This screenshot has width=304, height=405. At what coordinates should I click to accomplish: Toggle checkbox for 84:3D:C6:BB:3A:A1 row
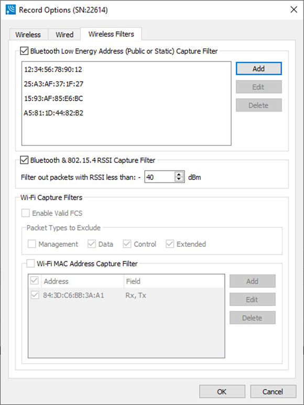pos(35,295)
